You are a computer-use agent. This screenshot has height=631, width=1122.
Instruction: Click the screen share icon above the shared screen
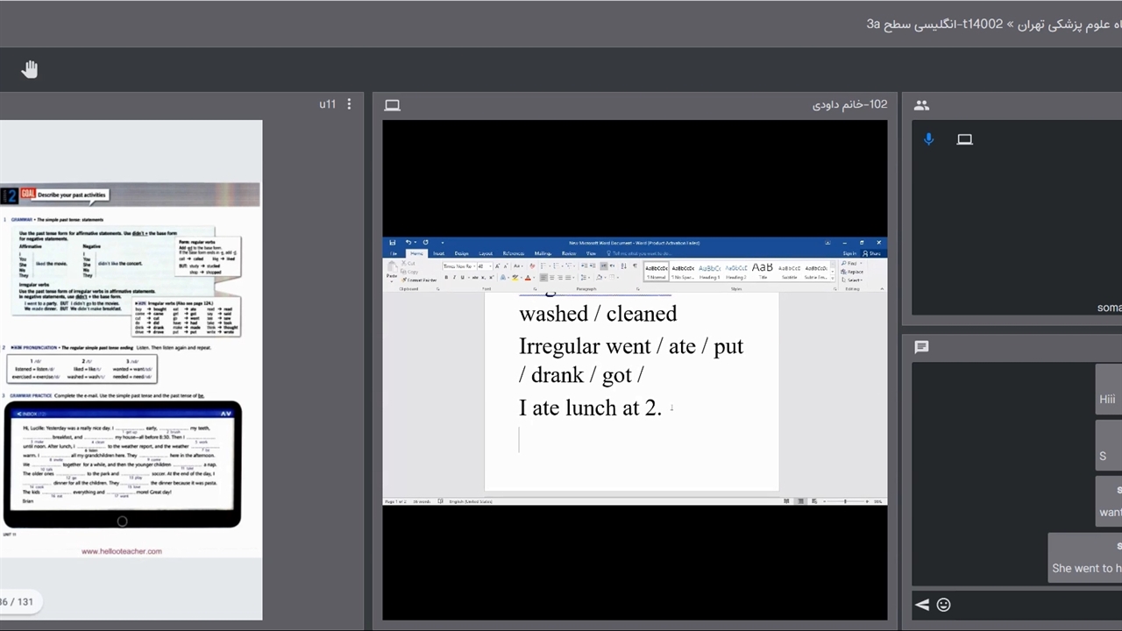pos(393,105)
